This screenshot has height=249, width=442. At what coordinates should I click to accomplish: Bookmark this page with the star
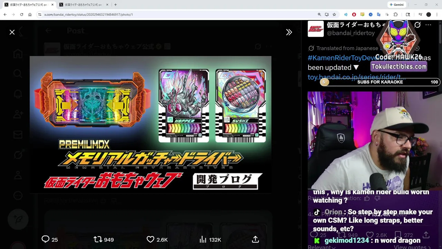tap(334, 15)
